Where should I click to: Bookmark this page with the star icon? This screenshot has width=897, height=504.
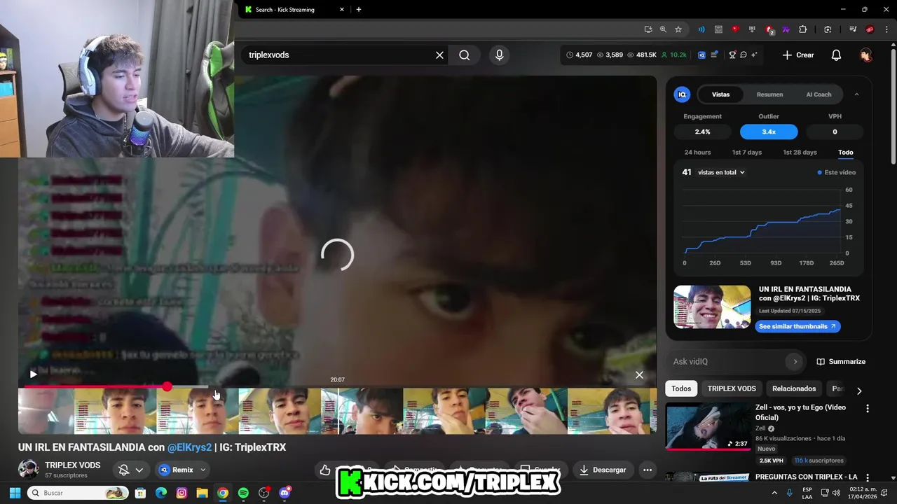[678, 29]
